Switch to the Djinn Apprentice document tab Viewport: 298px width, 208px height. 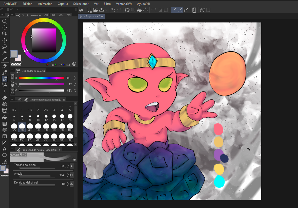click(89, 16)
